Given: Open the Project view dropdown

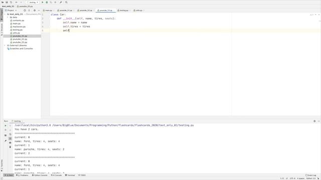Looking at the screenshot, I should [x=11, y=10].
